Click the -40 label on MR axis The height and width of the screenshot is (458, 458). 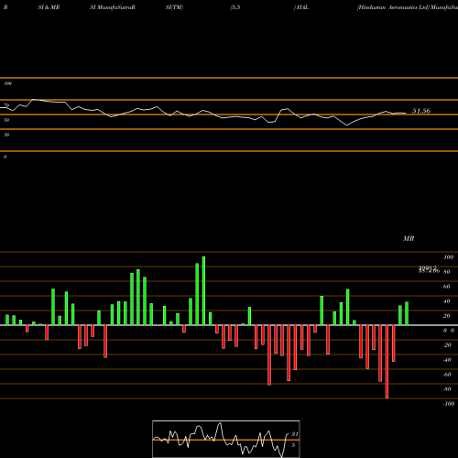coord(447,360)
